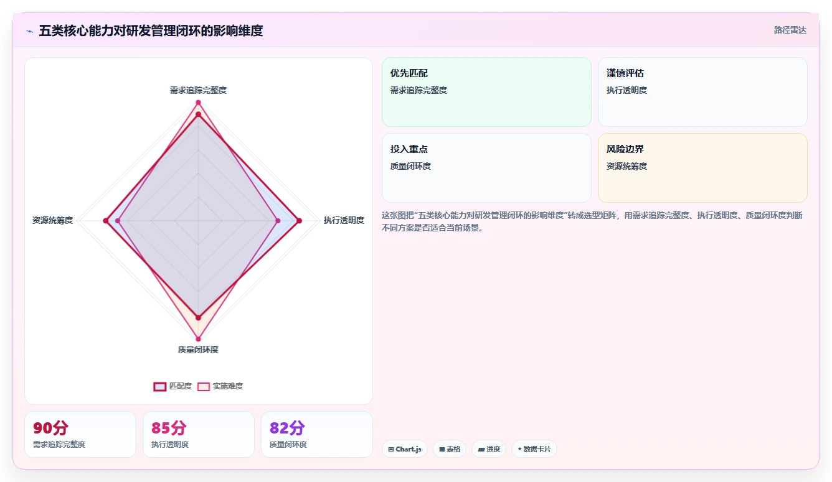This screenshot has height=482, width=832.
Task: Click the 匹配度 data point on 资源统筹度 axis
Action: 106,221
